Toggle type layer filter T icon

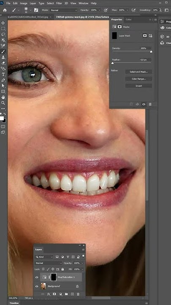pos(68,257)
